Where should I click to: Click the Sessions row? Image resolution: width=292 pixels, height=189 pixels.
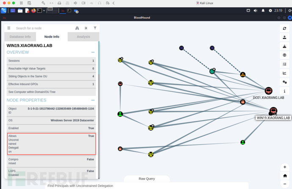pos(51,61)
